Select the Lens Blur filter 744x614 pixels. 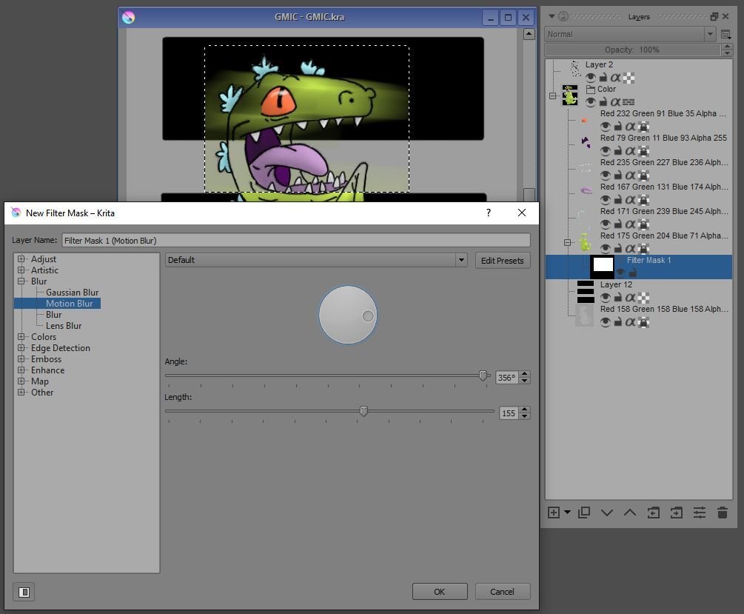(x=64, y=326)
